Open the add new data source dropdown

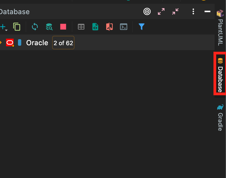(4, 27)
